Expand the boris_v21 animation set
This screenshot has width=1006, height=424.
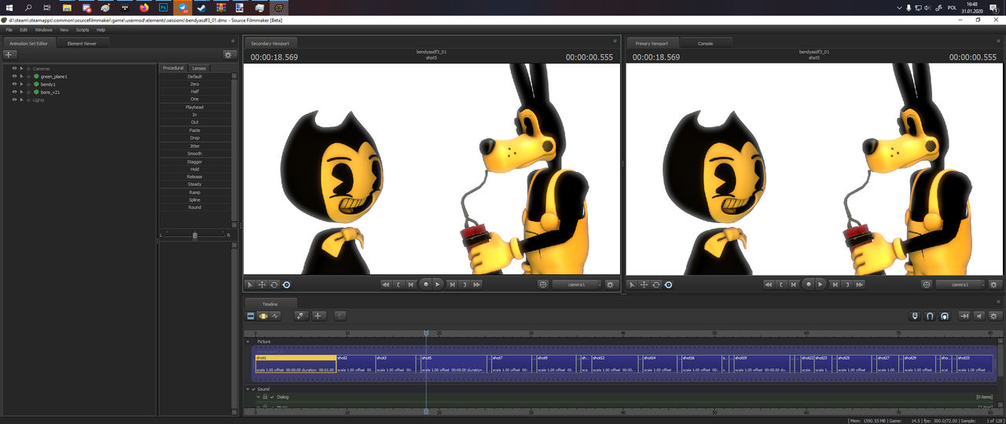29,92
